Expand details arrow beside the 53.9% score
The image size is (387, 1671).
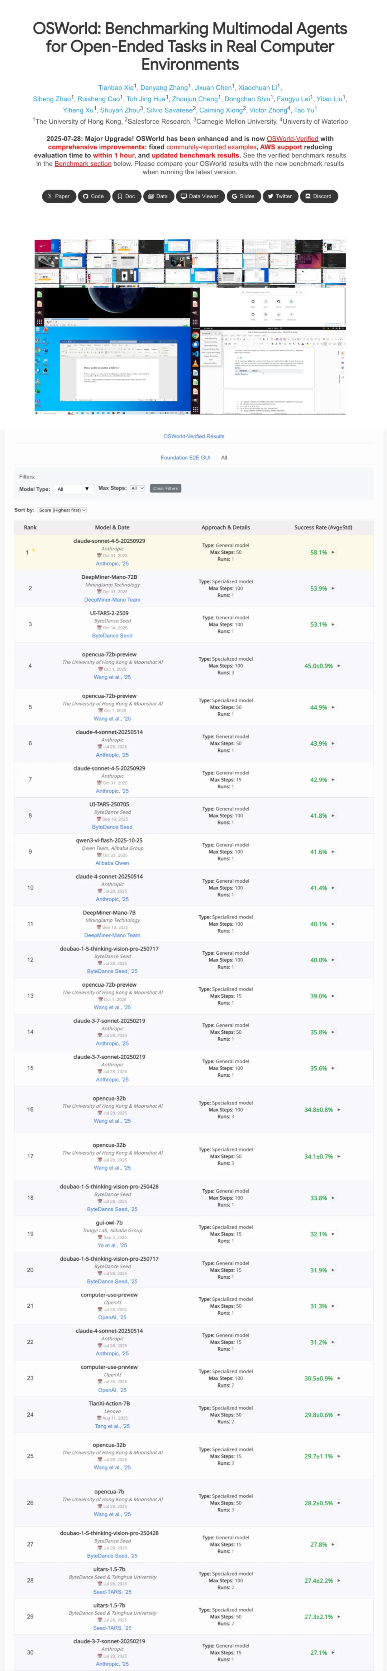coord(333,588)
